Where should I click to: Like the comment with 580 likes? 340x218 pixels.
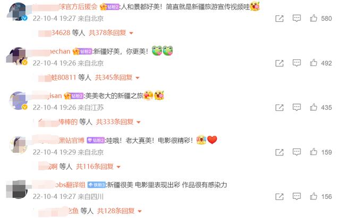(x=313, y=18)
